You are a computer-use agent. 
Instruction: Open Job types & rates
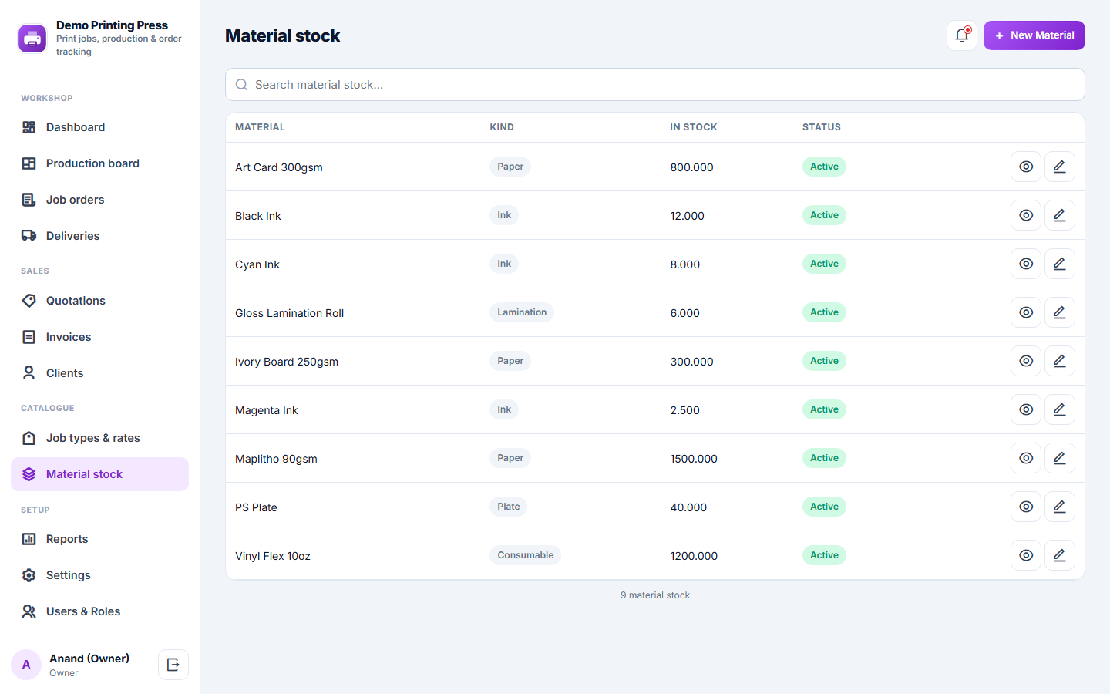coord(99,438)
